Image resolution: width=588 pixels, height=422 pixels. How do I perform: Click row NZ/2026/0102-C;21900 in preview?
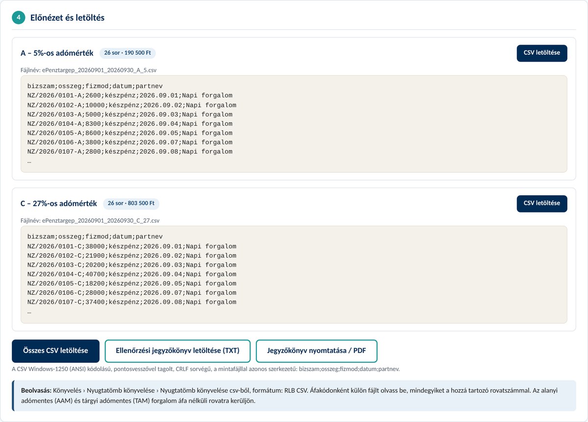click(132, 256)
